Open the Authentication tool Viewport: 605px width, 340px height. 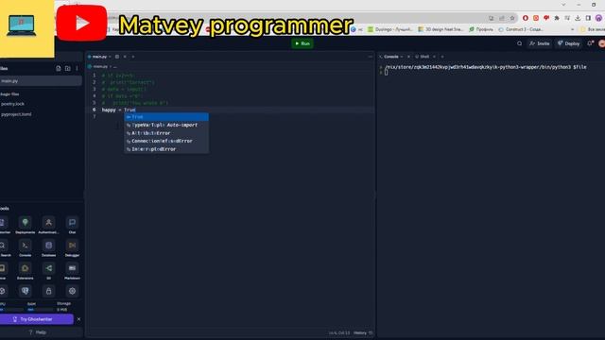[x=48, y=225]
